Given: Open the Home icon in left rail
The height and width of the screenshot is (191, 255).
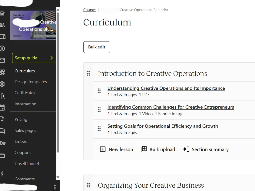Looking at the screenshot, I should [x=2, y=13].
